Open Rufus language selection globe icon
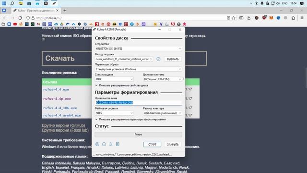The height and width of the screenshot is (173, 307). pyautogui.click(x=97, y=144)
